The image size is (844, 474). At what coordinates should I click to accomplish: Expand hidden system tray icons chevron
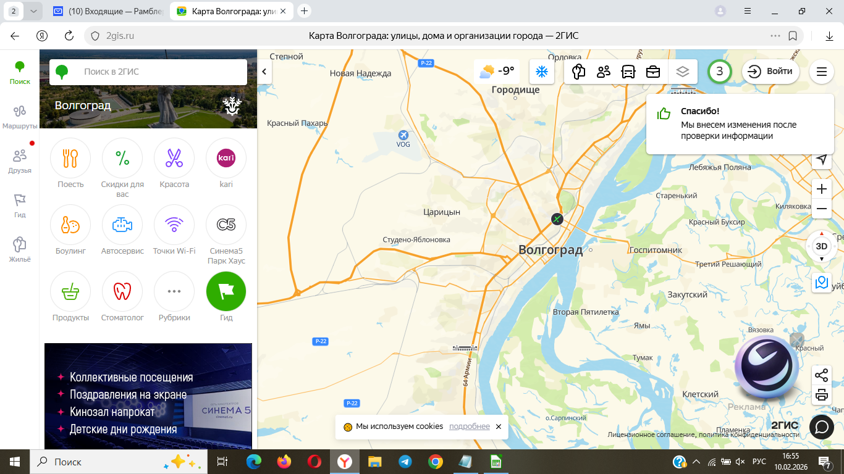696,462
